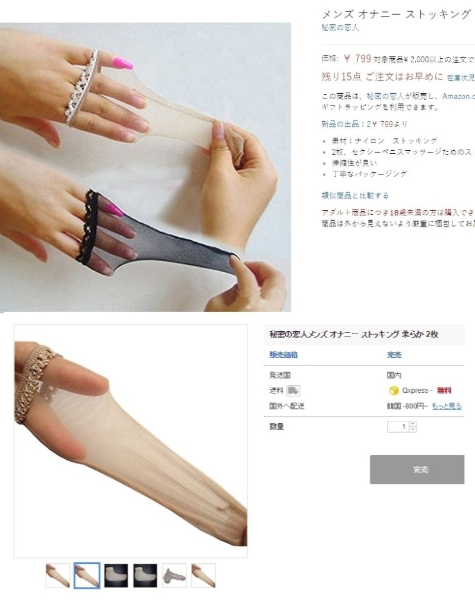475x603 pixels.
Task: Click the yellow Qxpress box icon
Action: (x=394, y=391)
